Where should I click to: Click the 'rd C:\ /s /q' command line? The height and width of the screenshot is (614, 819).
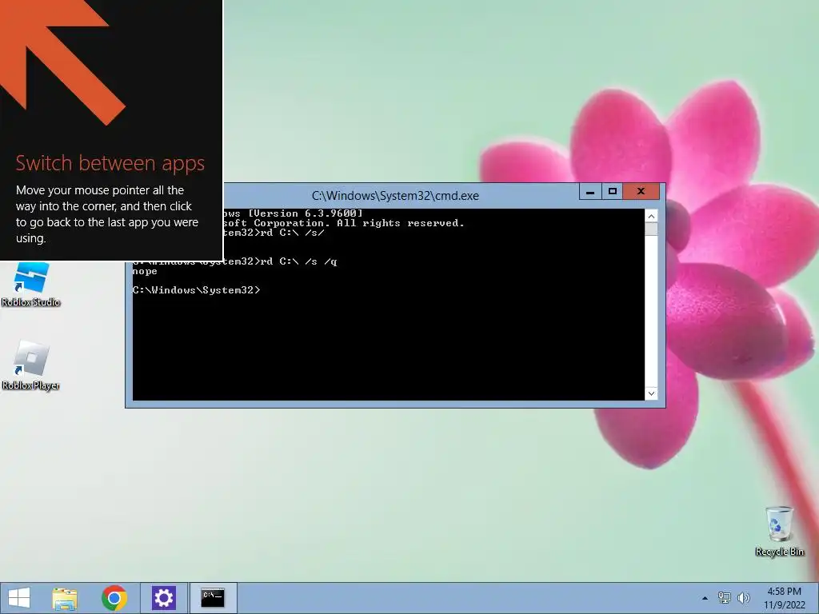point(299,261)
